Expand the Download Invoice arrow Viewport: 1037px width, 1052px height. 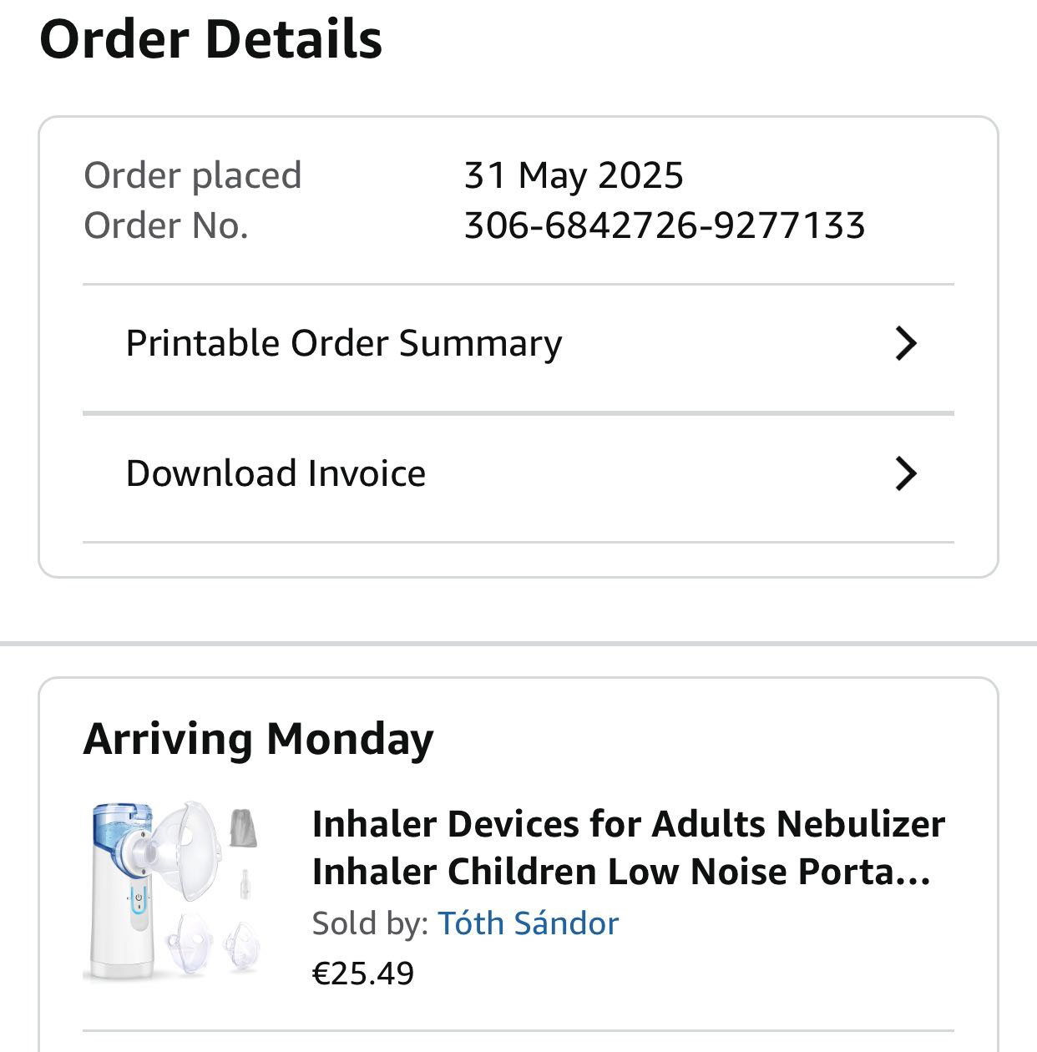click(906, 473)
